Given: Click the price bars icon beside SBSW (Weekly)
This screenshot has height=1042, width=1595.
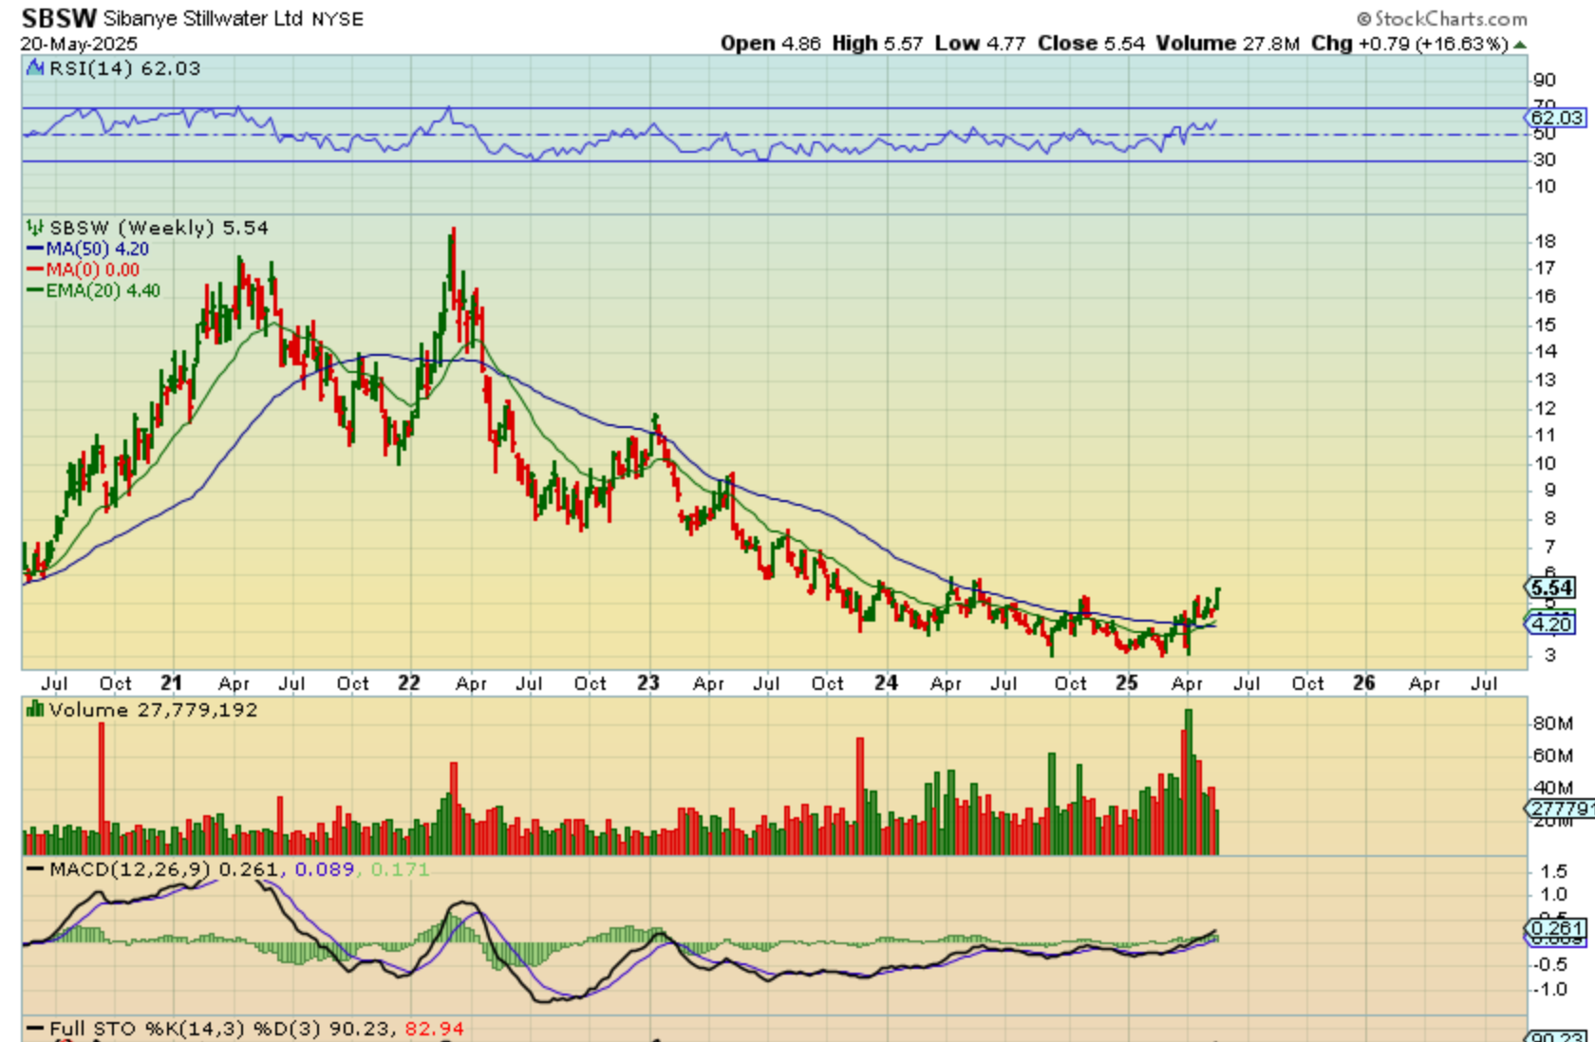Looking at the screenshot, I should pyautogui.click(x=35, y=228).
